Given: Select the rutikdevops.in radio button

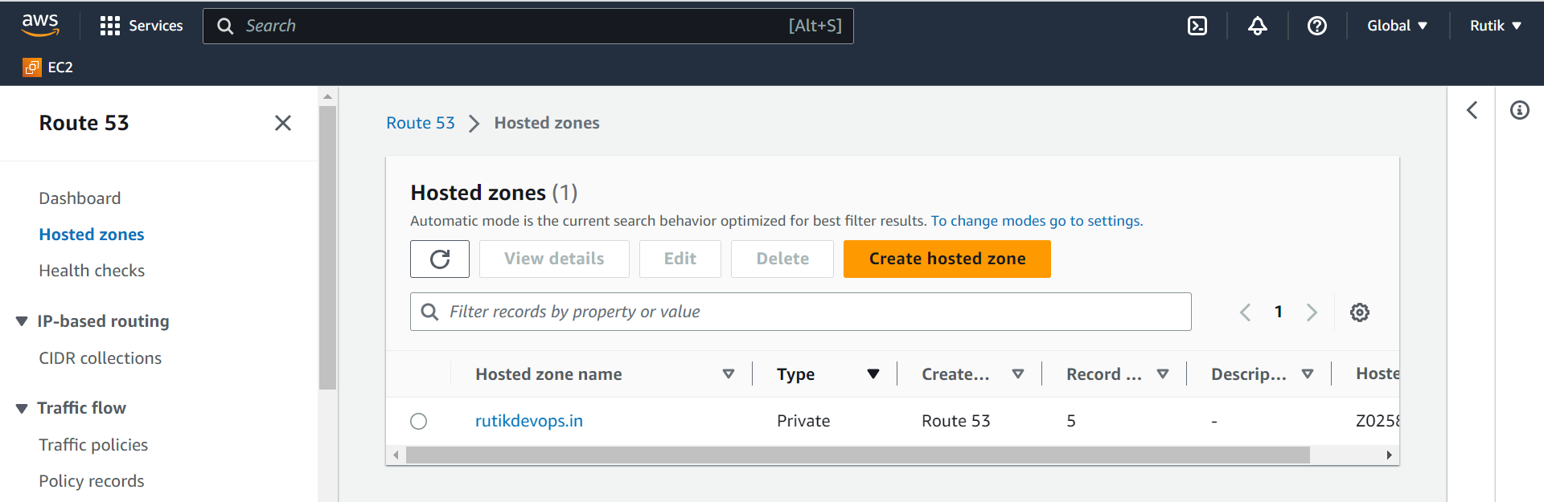Looking at the screenshot, I should [419, 421].
